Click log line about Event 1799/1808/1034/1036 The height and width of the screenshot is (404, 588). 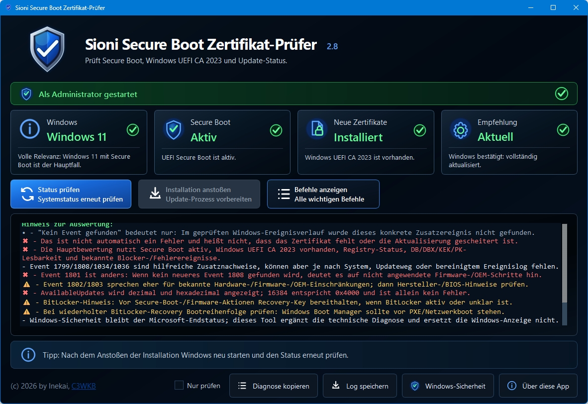tap(291, 266)
